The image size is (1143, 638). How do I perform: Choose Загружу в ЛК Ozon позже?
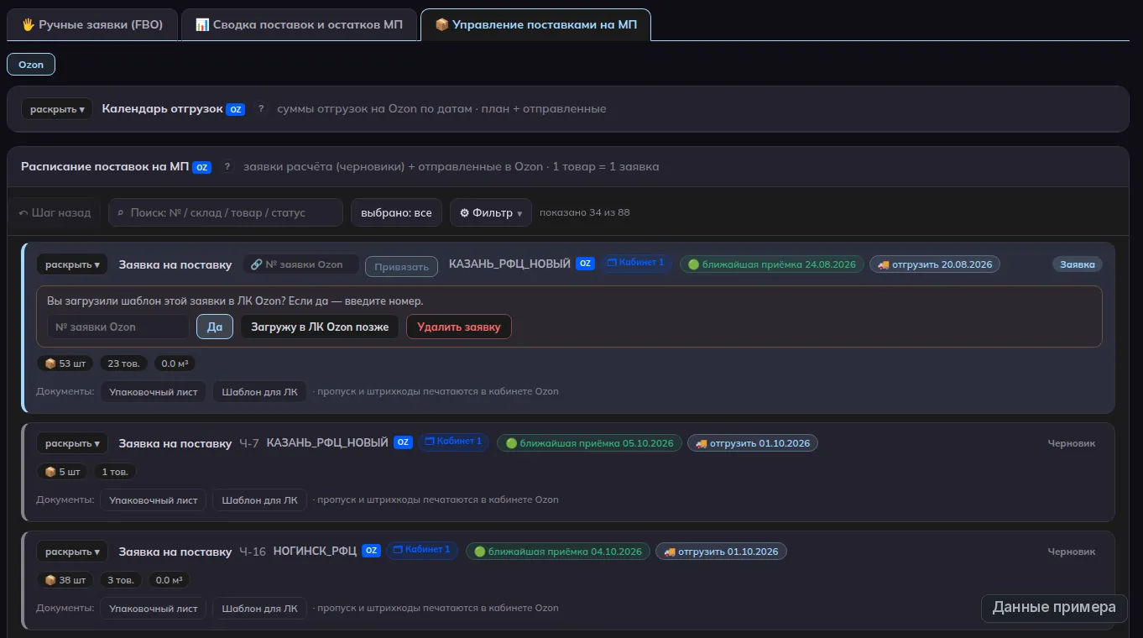click(320, 327)
